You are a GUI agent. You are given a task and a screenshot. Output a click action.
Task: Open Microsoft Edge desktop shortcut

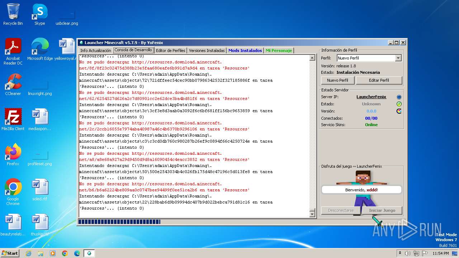[x=40, y=49]
